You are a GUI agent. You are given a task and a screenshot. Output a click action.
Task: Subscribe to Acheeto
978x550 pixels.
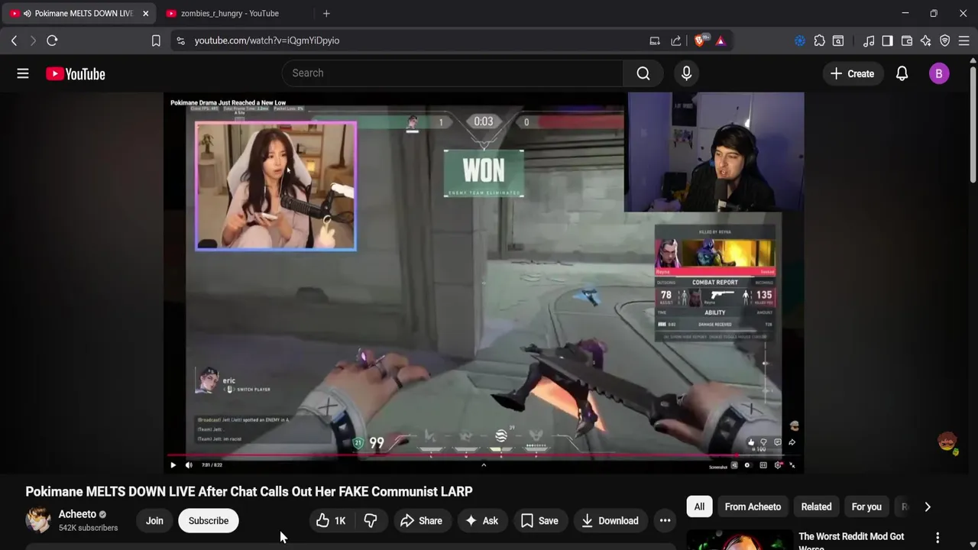[209, 521]
